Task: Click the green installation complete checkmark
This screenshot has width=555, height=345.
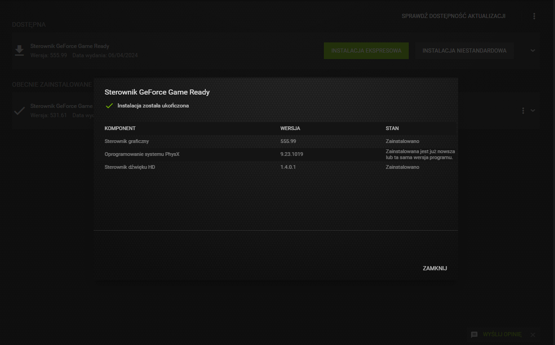Action: (109, 106)
